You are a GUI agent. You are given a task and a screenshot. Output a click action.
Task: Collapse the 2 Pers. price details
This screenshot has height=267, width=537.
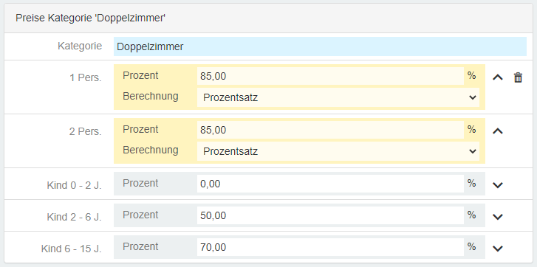click(x=498, y=131)
